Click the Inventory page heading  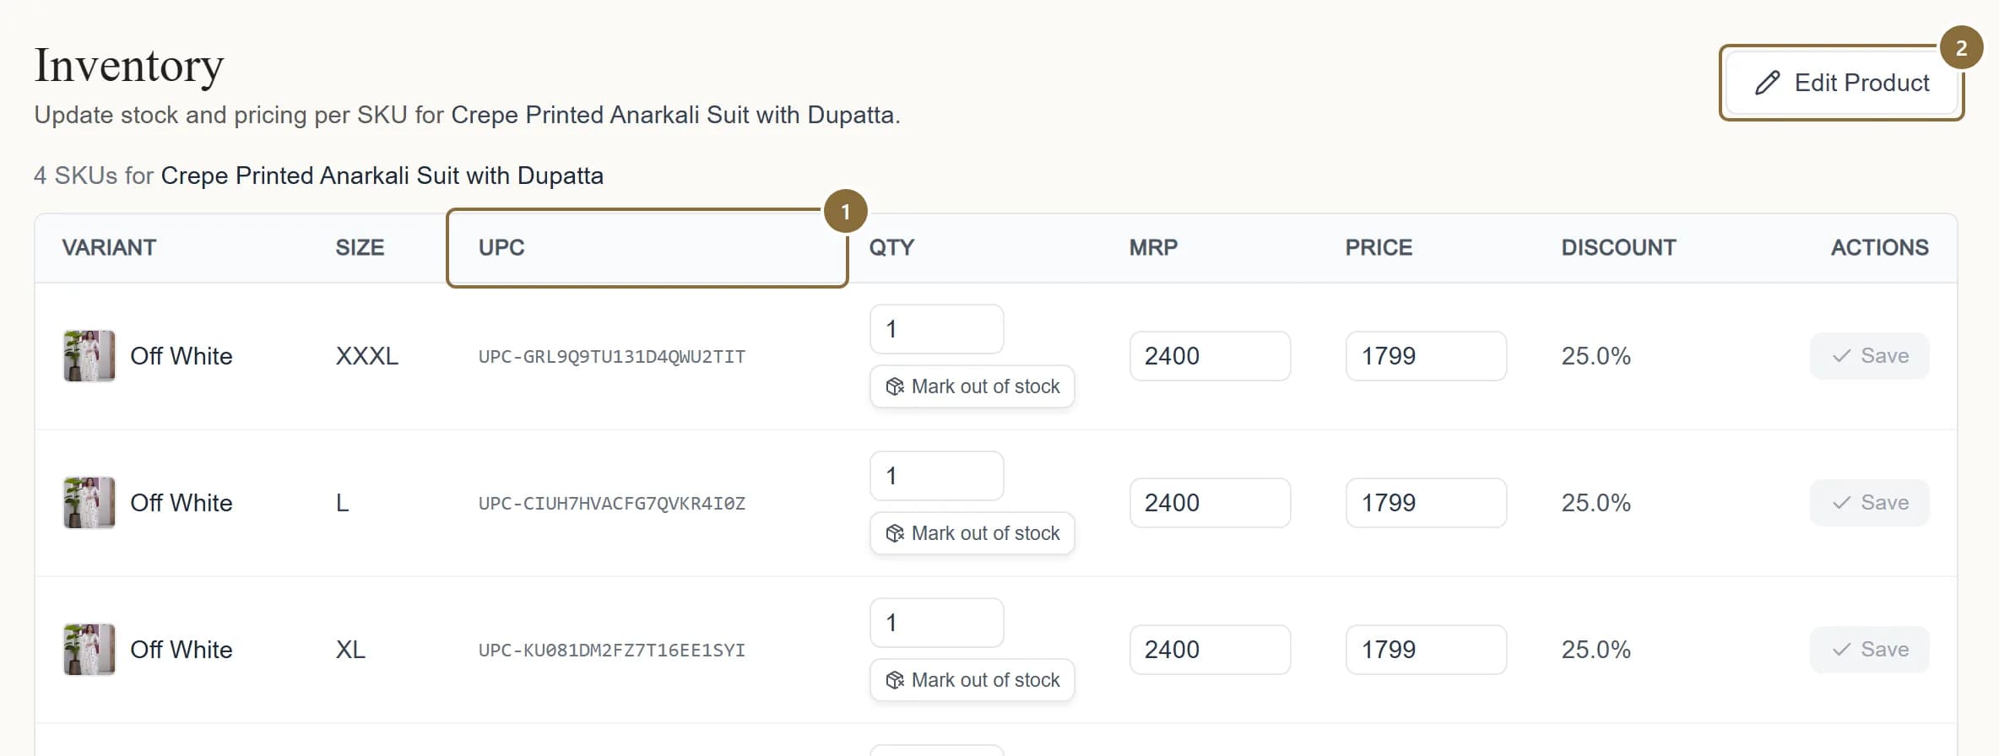click(x=129, y=66)
